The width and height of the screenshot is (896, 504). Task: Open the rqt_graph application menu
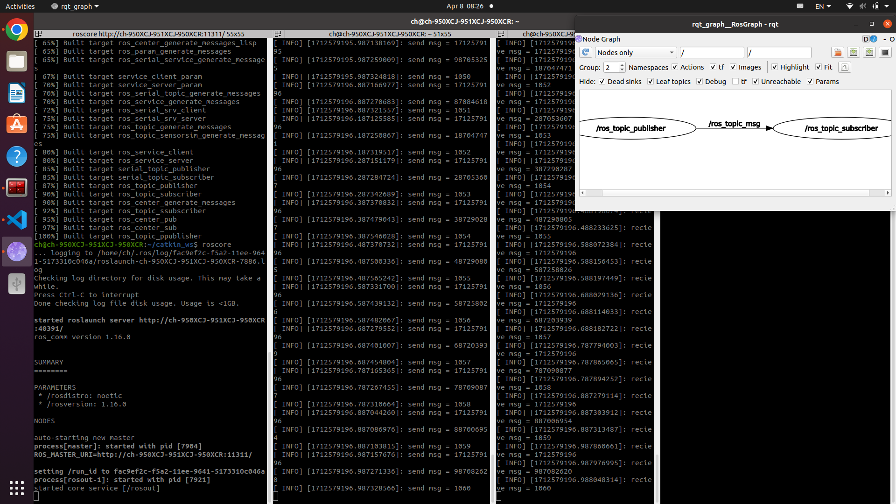pyautogui.click(x=76, y=7)
